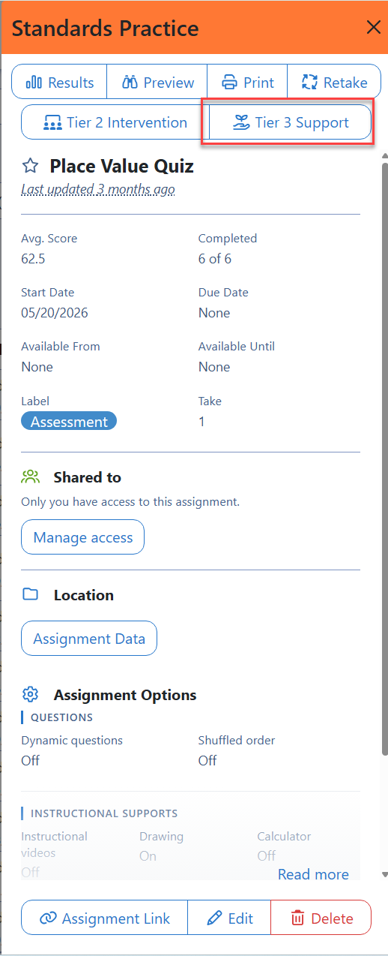This screenshot has height=956, width=388.
Task: Open the Assignment Data location
Action: point(88,639)
